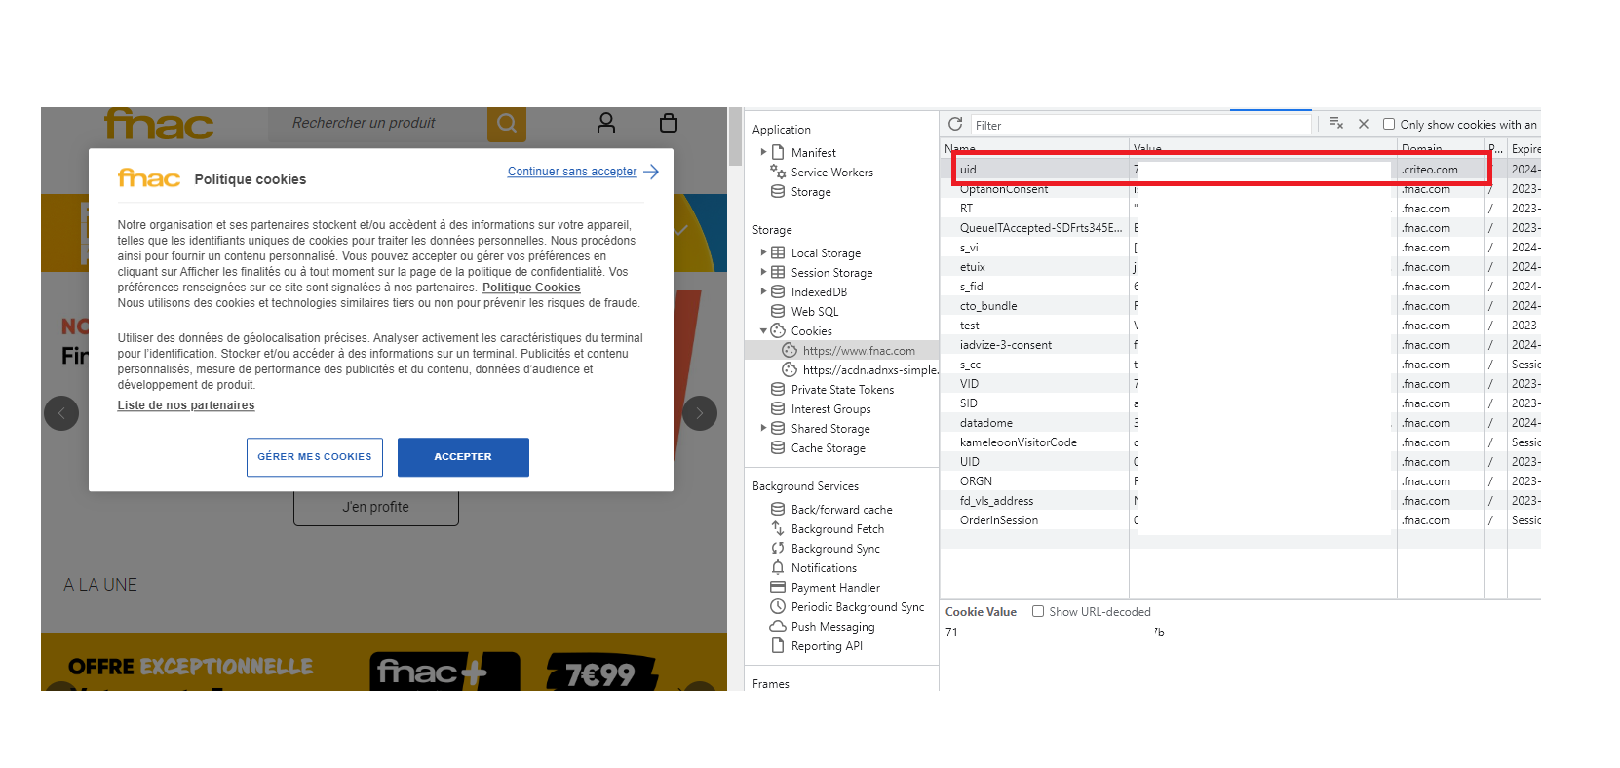Click the cookie Filter input field
Image resolution: width=1620 pixels, height=768 pixels.
(1140, 125)
